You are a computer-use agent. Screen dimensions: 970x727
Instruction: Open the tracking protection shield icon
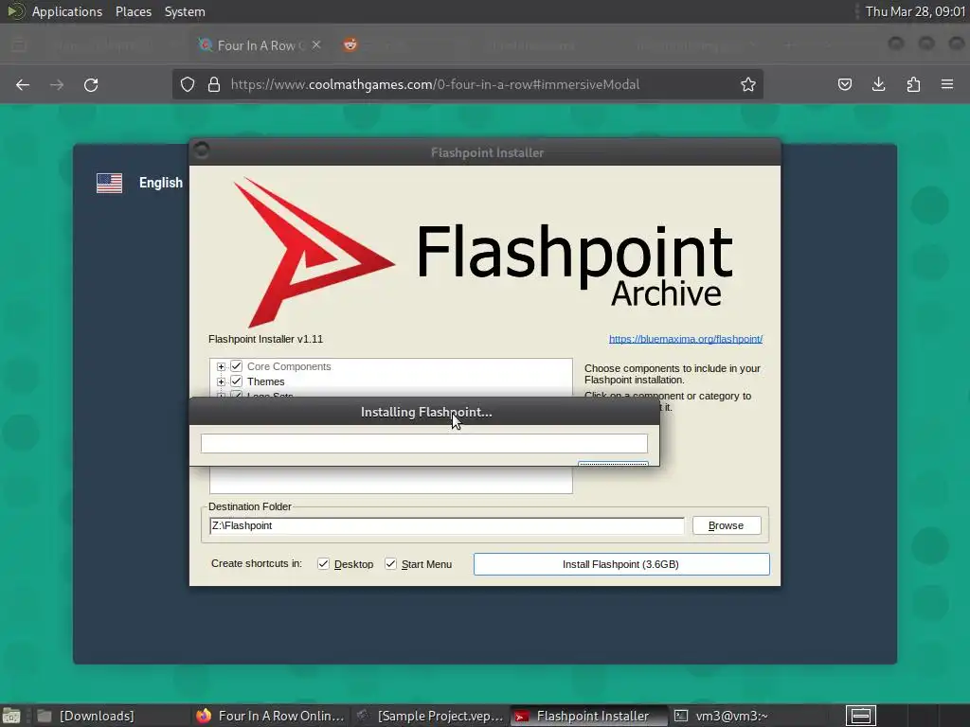188,84
